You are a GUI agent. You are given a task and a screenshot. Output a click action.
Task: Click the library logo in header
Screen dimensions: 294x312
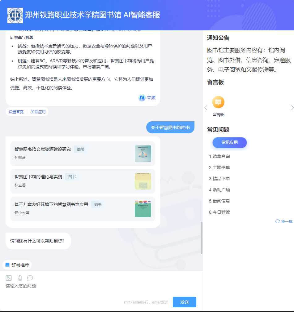pyautogui.click(x=15, y=15)
